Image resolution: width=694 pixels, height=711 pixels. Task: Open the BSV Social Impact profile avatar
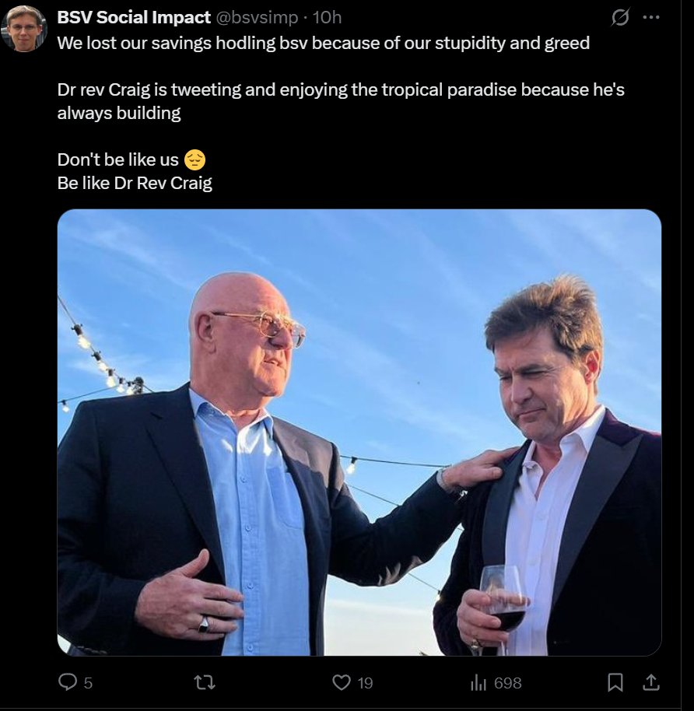click(x=24, y=29)
